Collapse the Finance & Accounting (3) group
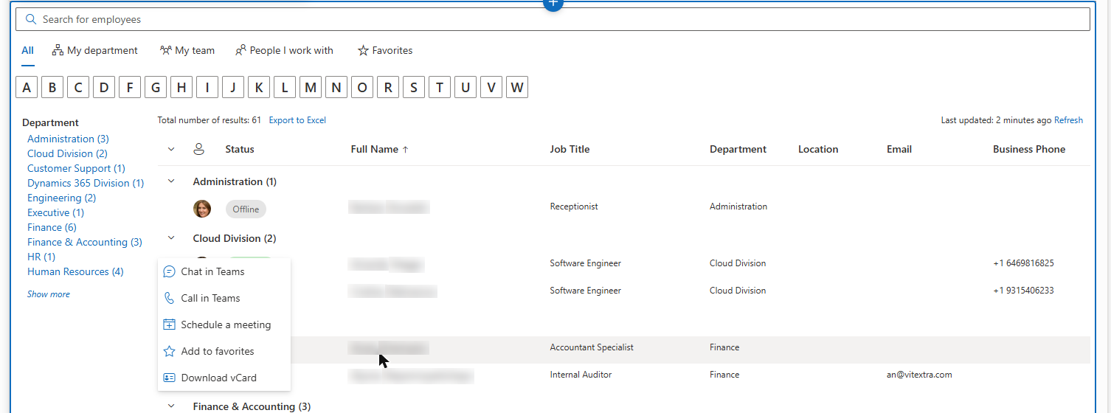The height and width of the screenshot is (413, 1111). click(171, 406)
